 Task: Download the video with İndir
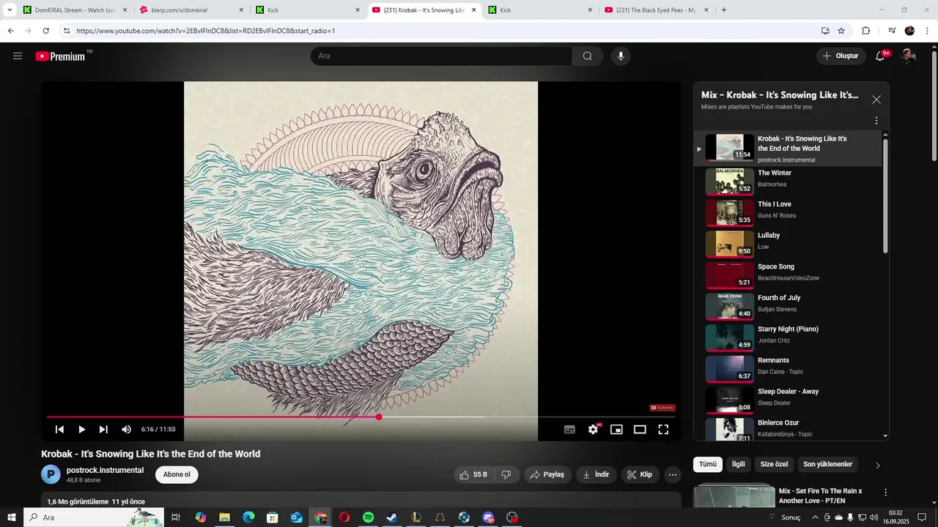(x=596, y=474)
